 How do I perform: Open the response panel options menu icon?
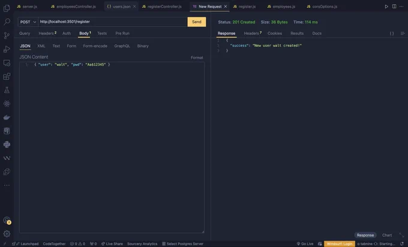(401, 34)
